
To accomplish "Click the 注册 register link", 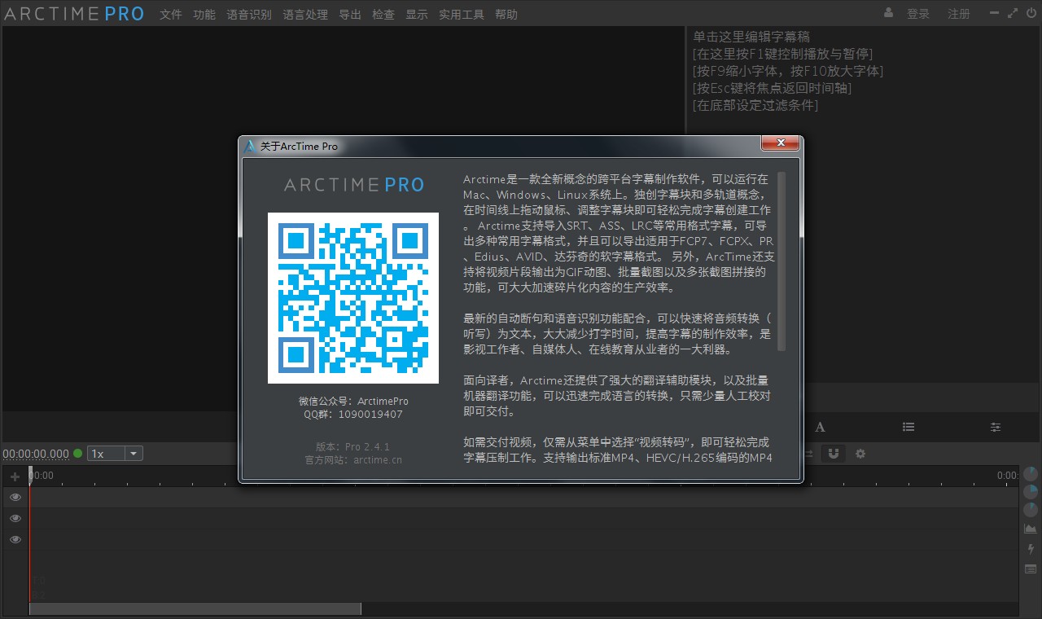I will (x=959, y=14).
